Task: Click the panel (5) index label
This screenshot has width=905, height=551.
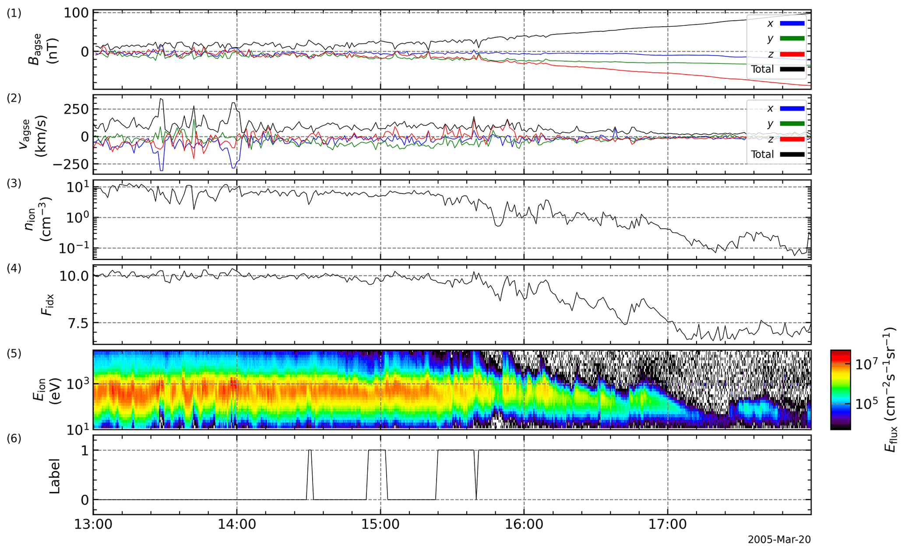Action: click(14, 353)
